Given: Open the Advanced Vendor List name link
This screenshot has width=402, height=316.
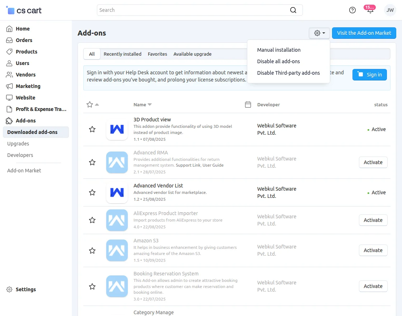Looking at the screenshot, I should (x=158, y=185).
